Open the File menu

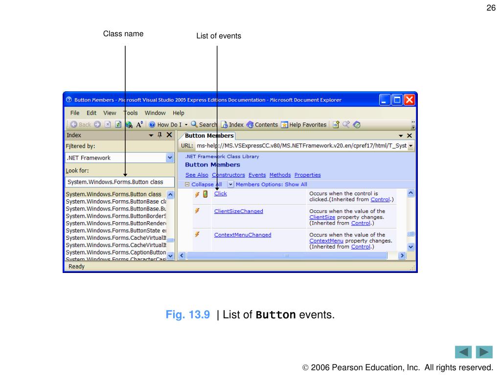75,113
